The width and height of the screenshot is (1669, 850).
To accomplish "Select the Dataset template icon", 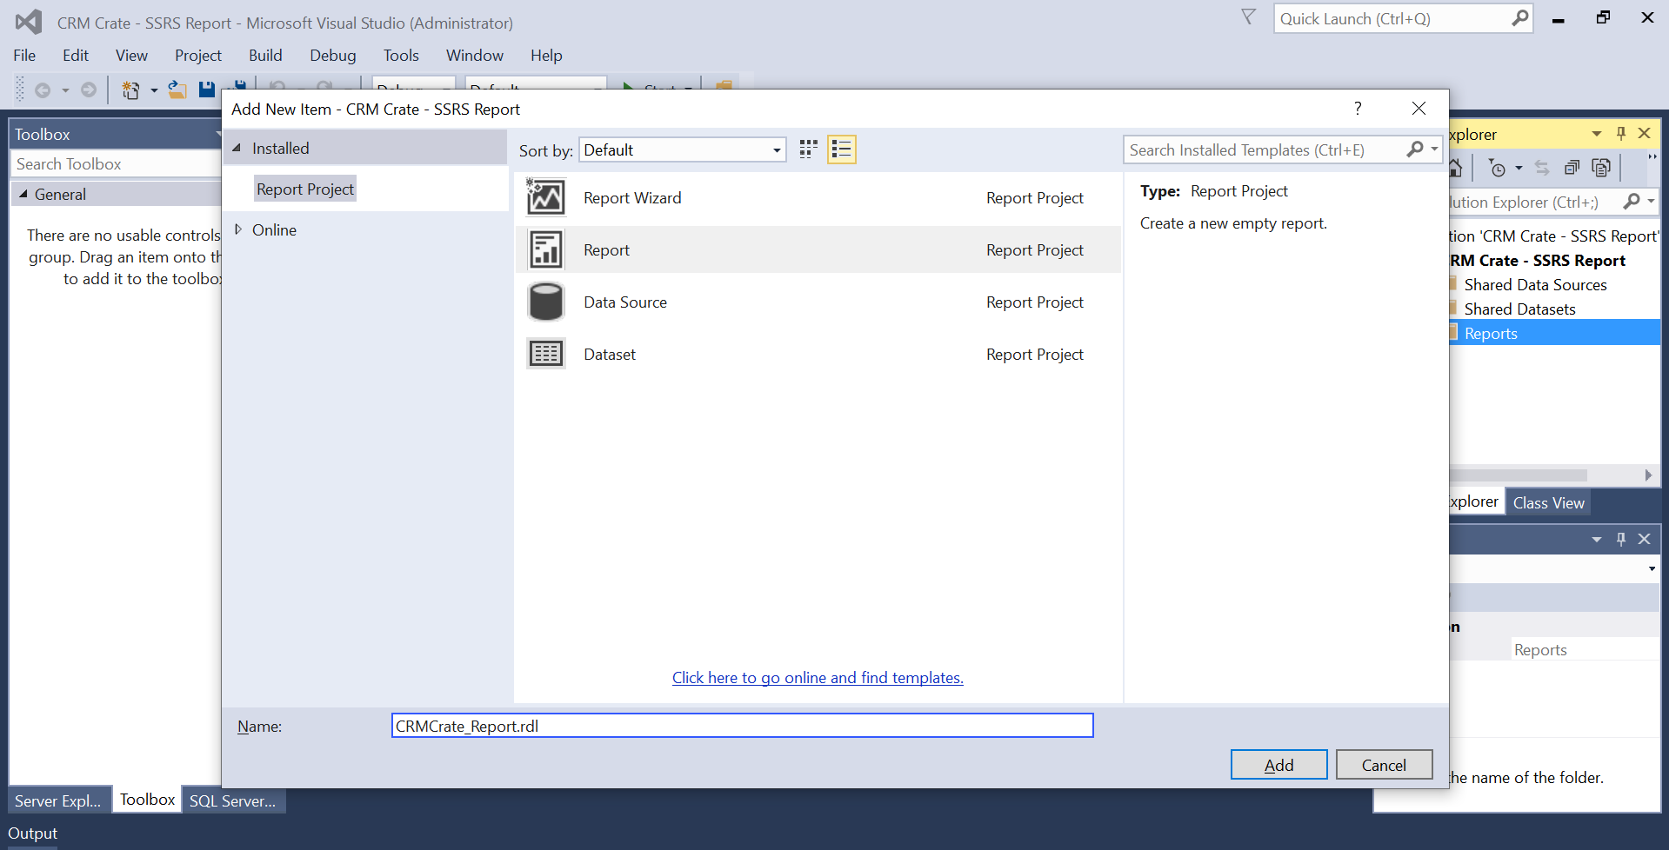I will coord(545,354).
